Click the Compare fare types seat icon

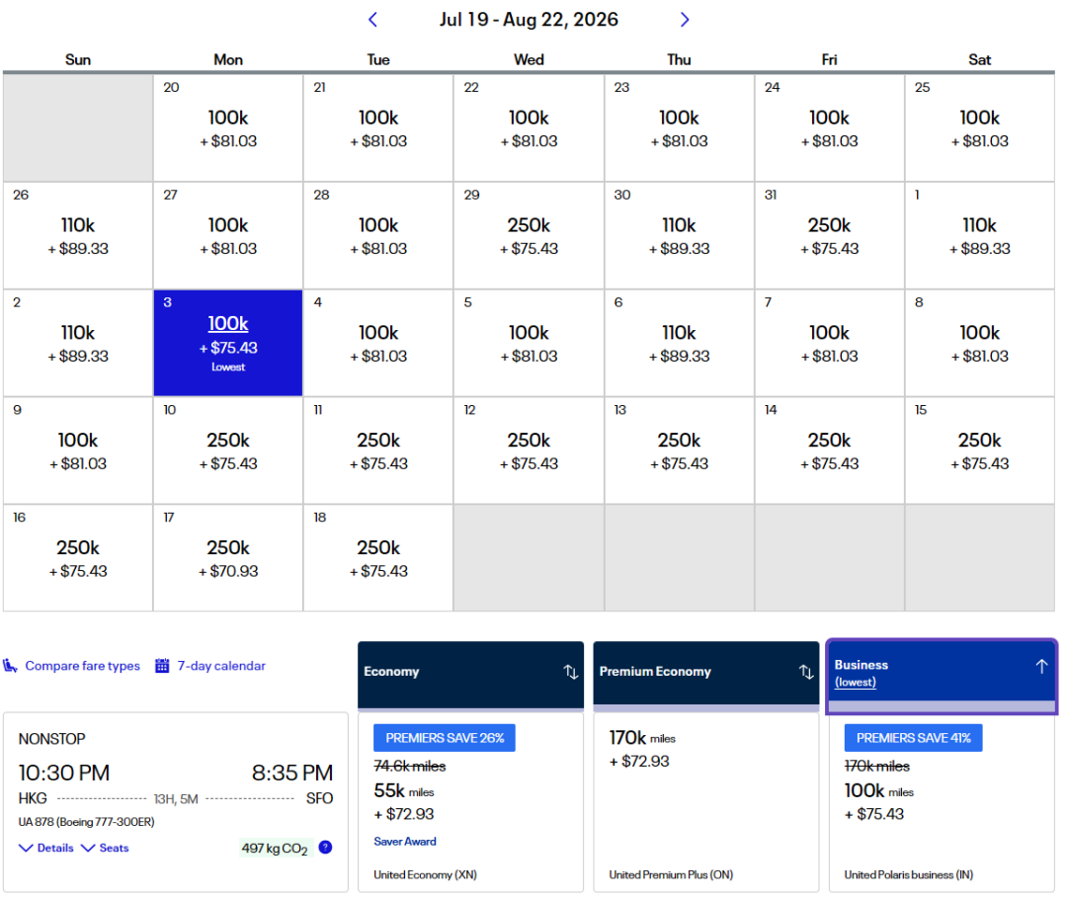point(11,666)
